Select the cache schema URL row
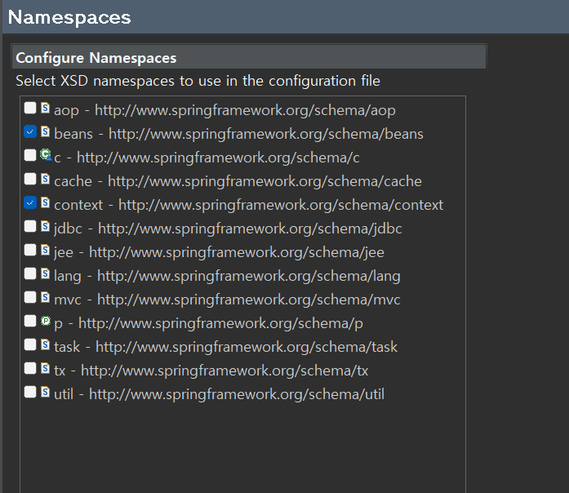Image resolution: width=569 pixels, height=493 pixels. click(238, 181)
